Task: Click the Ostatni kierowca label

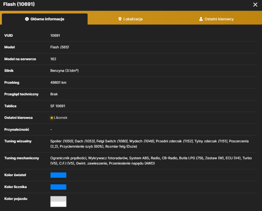Action: [x=19, y=118]
